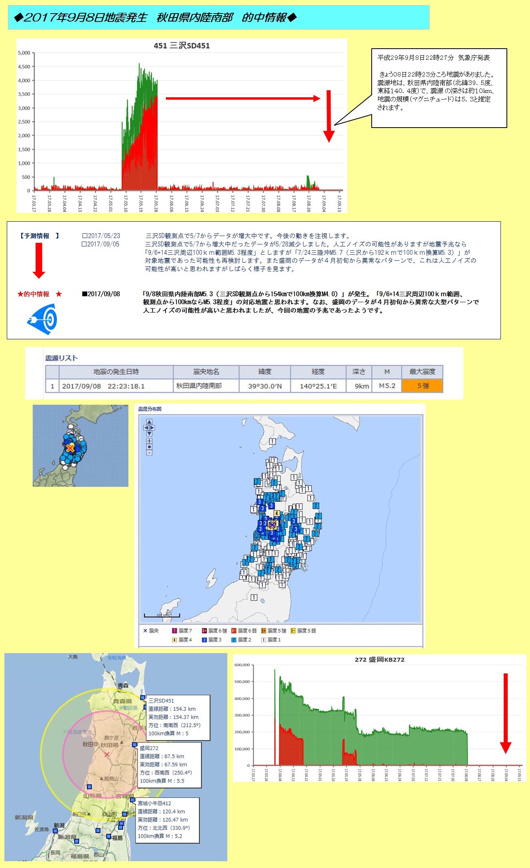Click the bullseye target icon under 的中情報
Screen dimensions: 530x868
click(42, 319)
